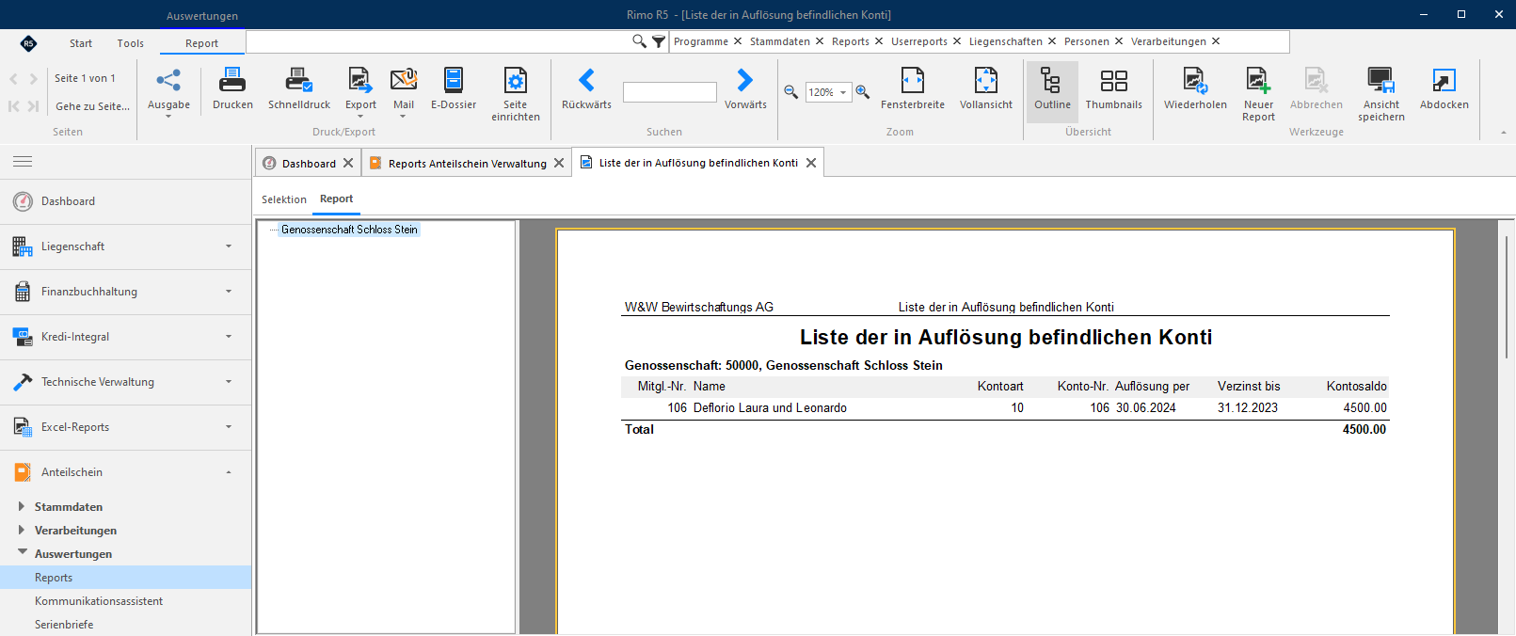Screen dimensions: 1516x636
Task: Open the Start ribbon tab
Action: coord(81,43)
